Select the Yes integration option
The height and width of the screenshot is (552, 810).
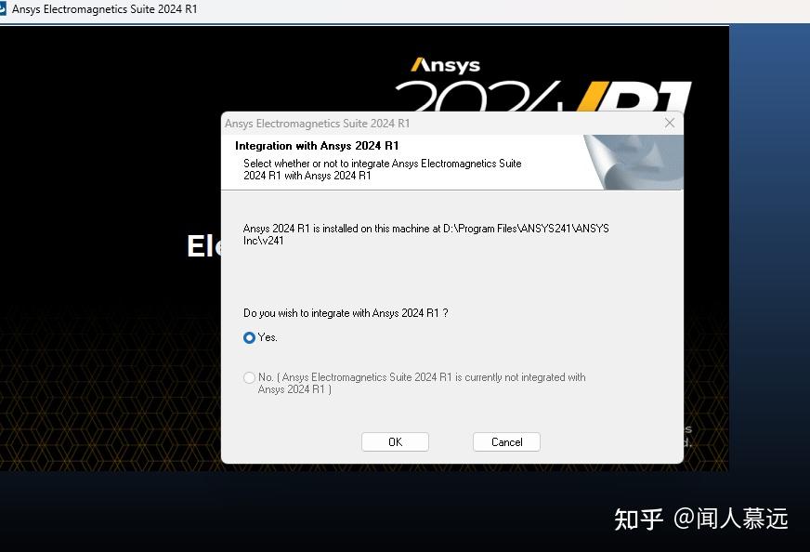249,337
